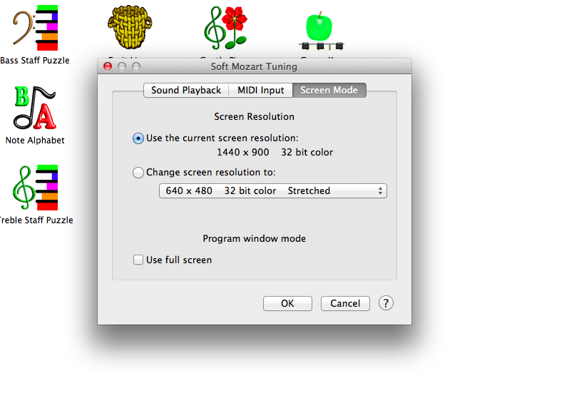This screenshot has width=569, height=398.
Task: Open the 640 x 480 resolution dropdown
Action: pyautogui.click(x=273, y=190)
